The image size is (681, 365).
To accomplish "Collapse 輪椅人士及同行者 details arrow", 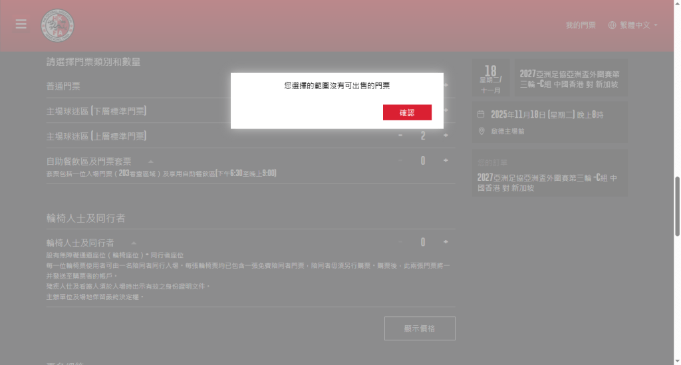I will pos(134,243).
